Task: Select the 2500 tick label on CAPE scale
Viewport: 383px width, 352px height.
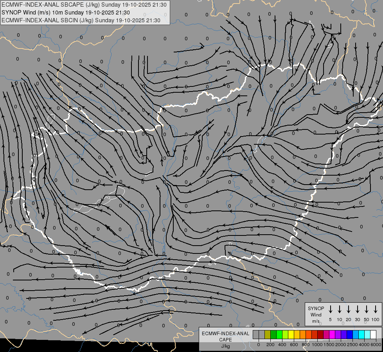Action: 352,345
